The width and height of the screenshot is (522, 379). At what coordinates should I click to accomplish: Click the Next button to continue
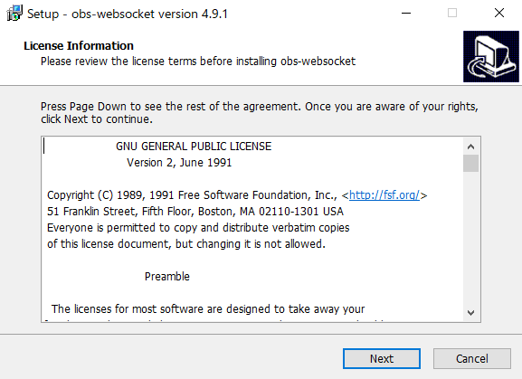click(382, 359)
